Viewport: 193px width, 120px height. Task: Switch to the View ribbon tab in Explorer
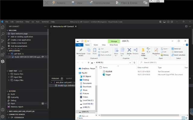tap(104, 45)
